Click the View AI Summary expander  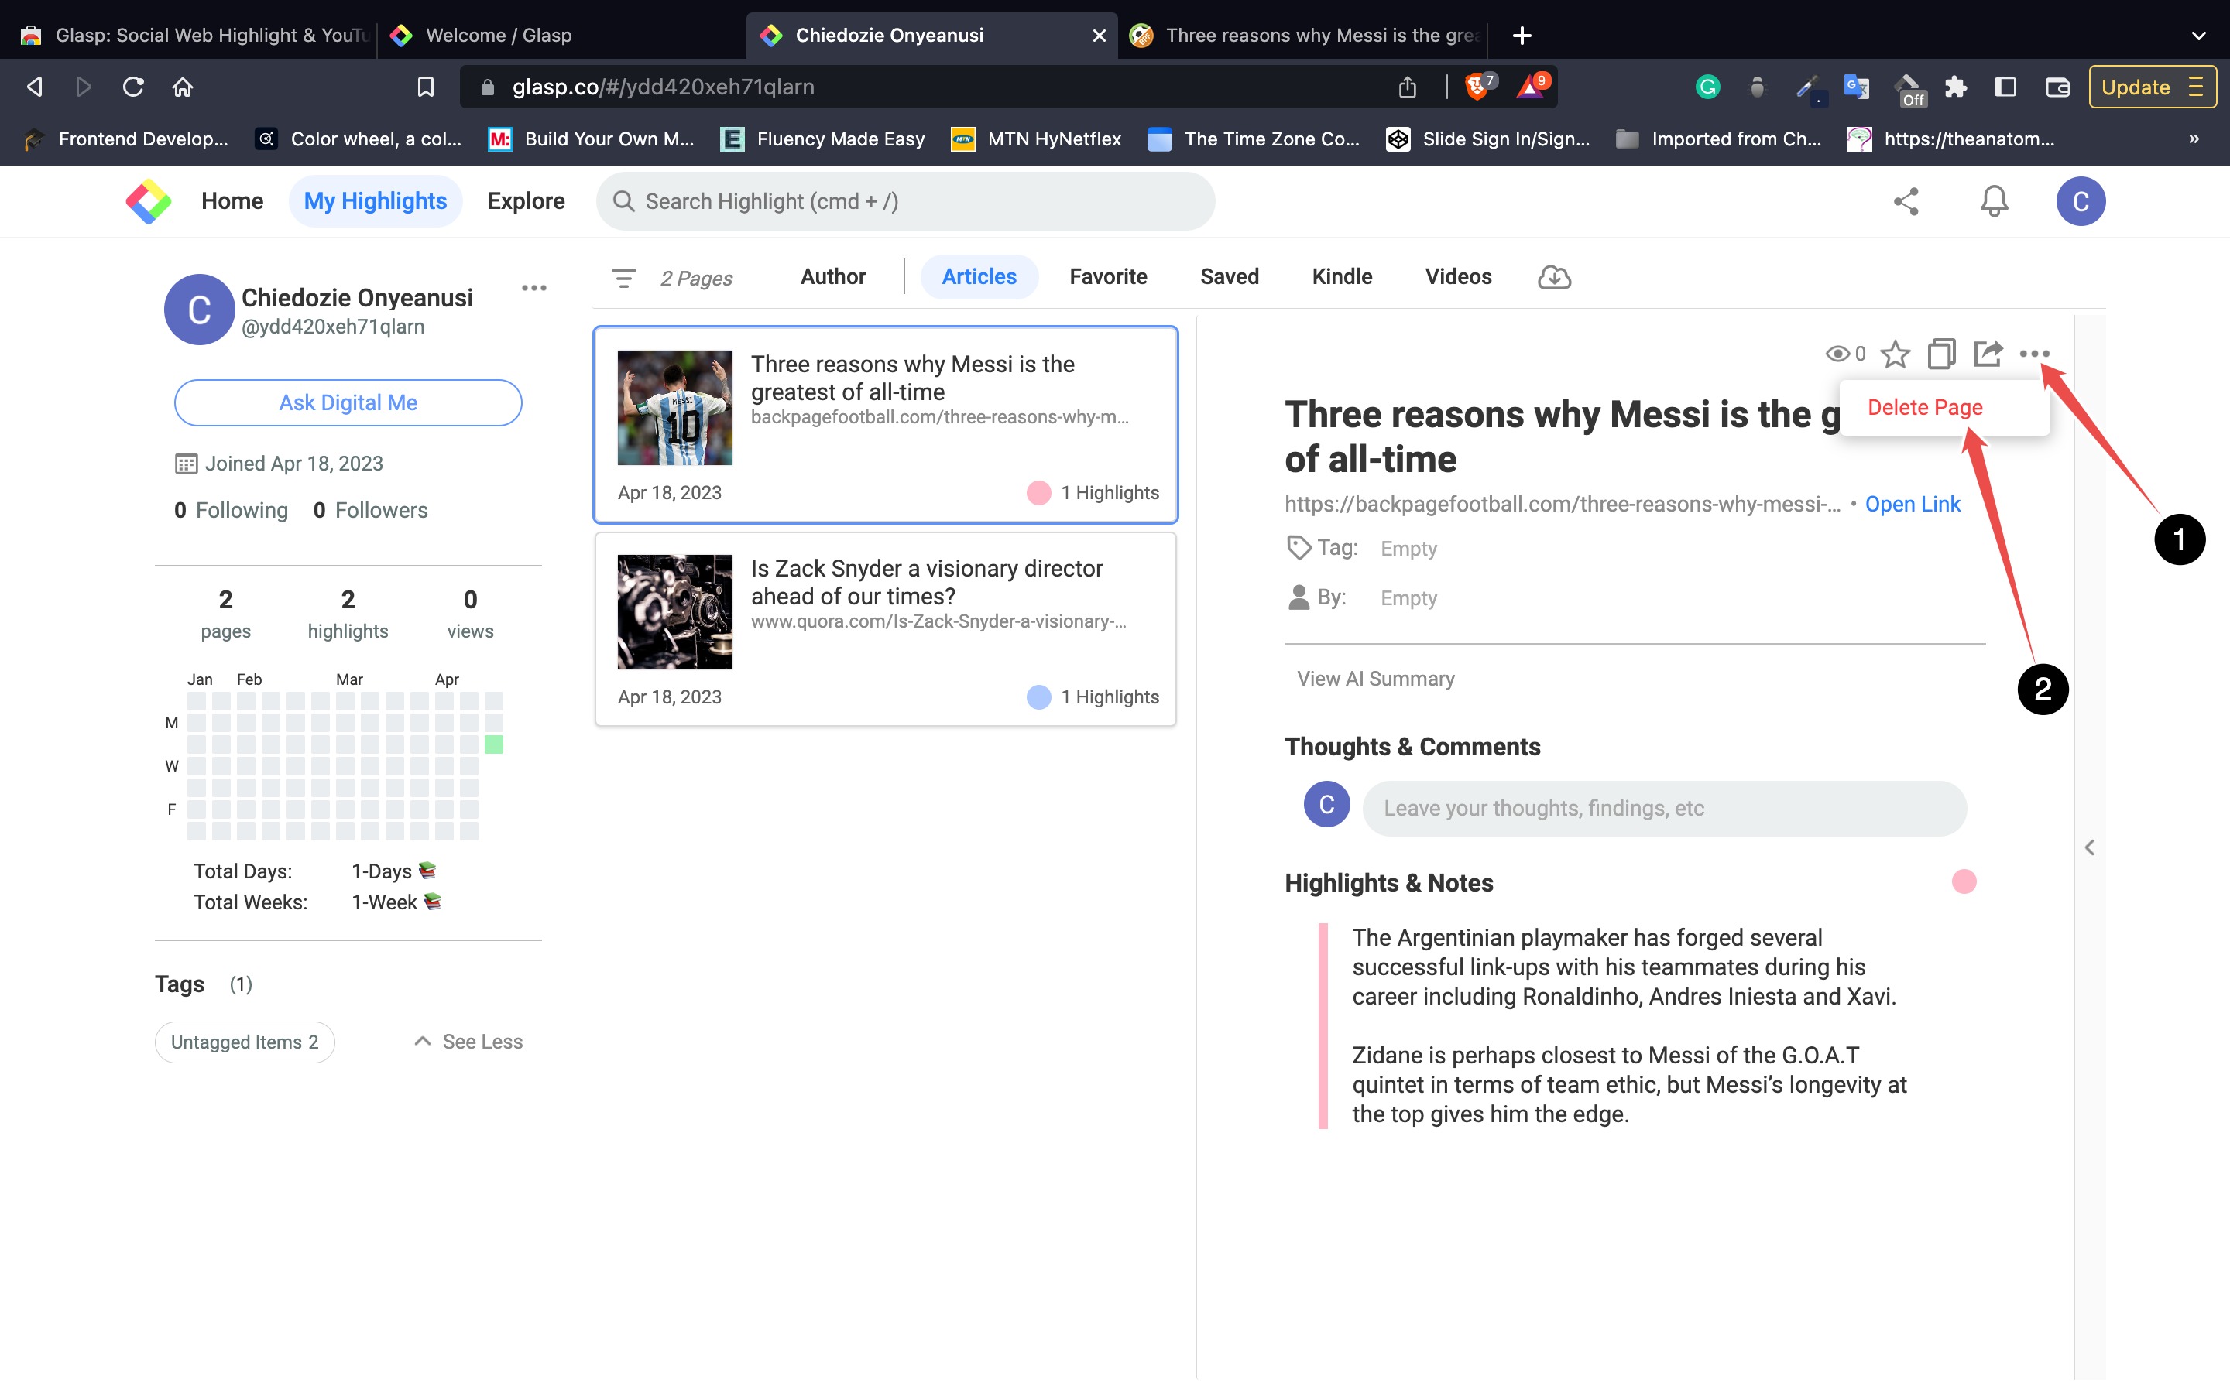pyautogui.click(x=1377, y=677)
